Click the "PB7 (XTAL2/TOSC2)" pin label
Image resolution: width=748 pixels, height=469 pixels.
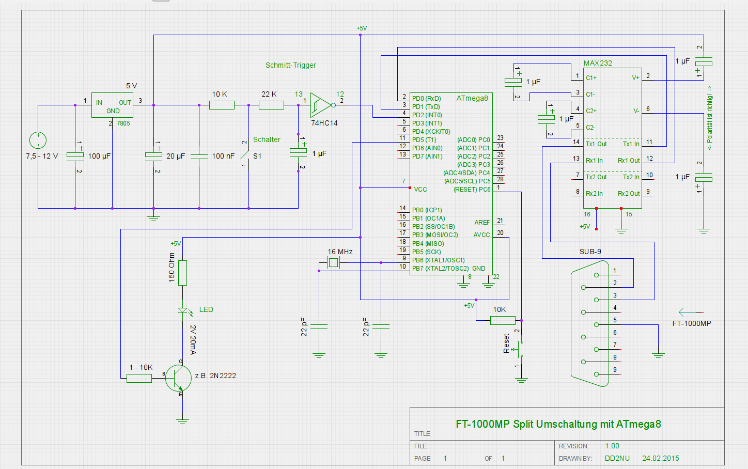coord(441,269)
